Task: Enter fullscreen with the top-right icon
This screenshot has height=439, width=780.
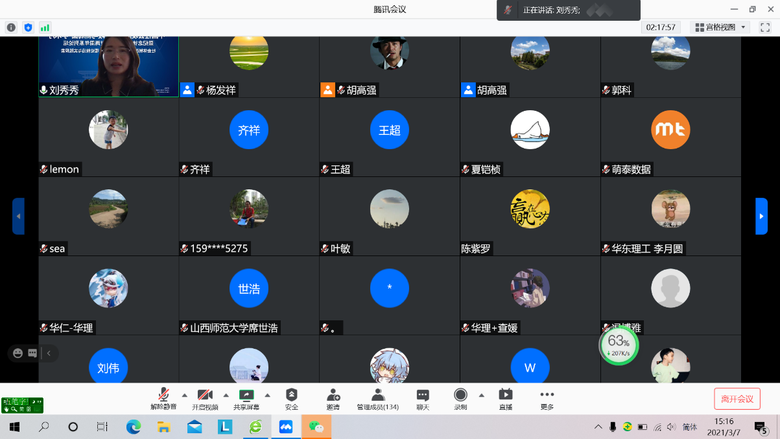Action: point(765,27)
